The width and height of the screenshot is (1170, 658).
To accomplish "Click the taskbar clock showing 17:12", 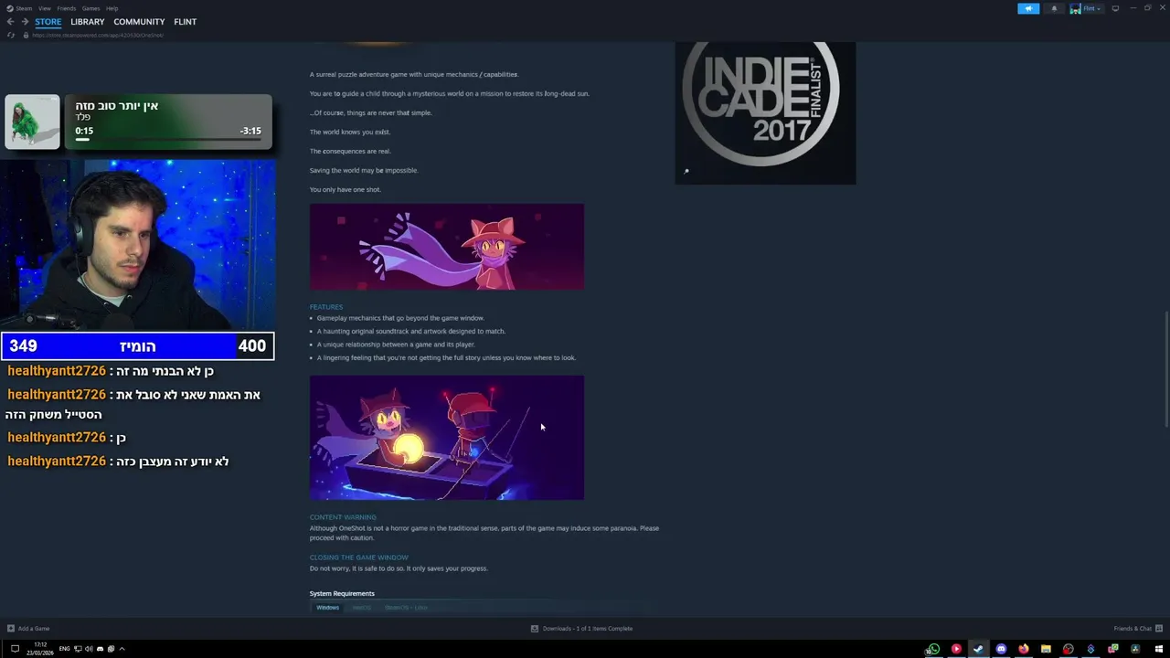I will (x=40, y=645).
